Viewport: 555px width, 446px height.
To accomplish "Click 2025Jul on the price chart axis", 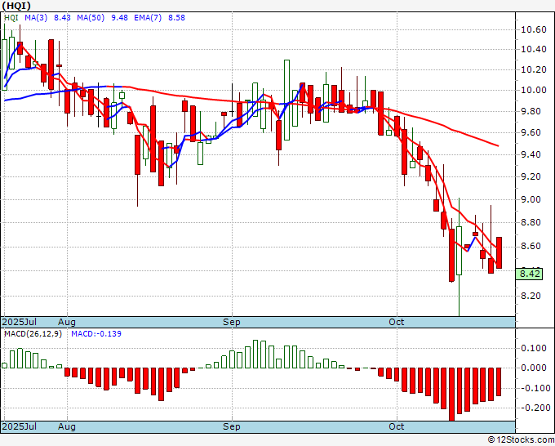I will point(19,322).
